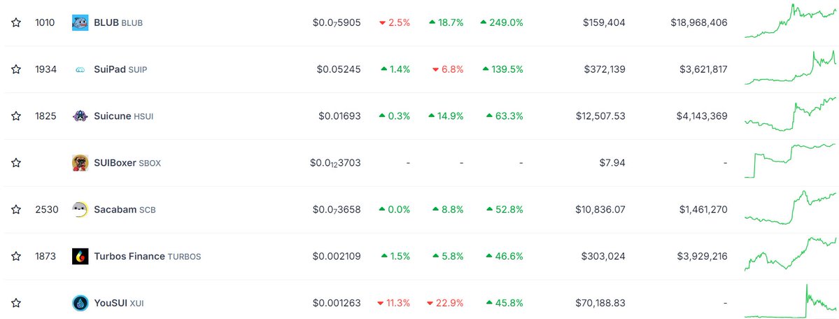Star BLUB as a favorite

16,22
